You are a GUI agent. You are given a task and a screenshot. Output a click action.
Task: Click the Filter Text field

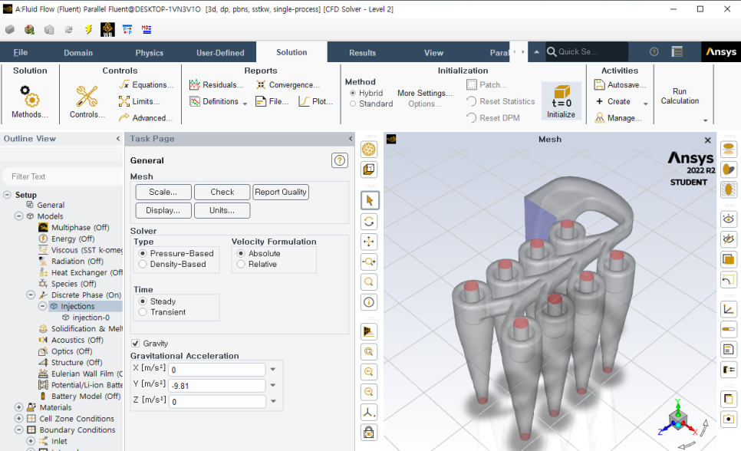[x=62, y=176]
